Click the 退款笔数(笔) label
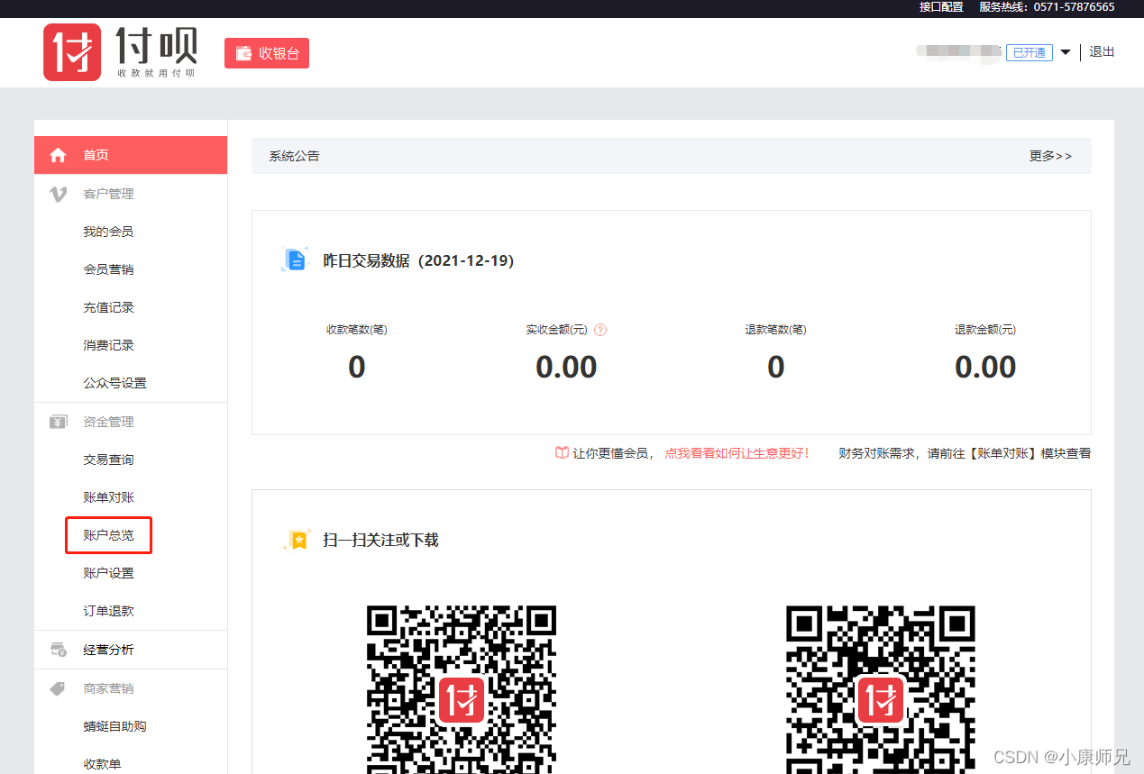 [x=775, y=330]
